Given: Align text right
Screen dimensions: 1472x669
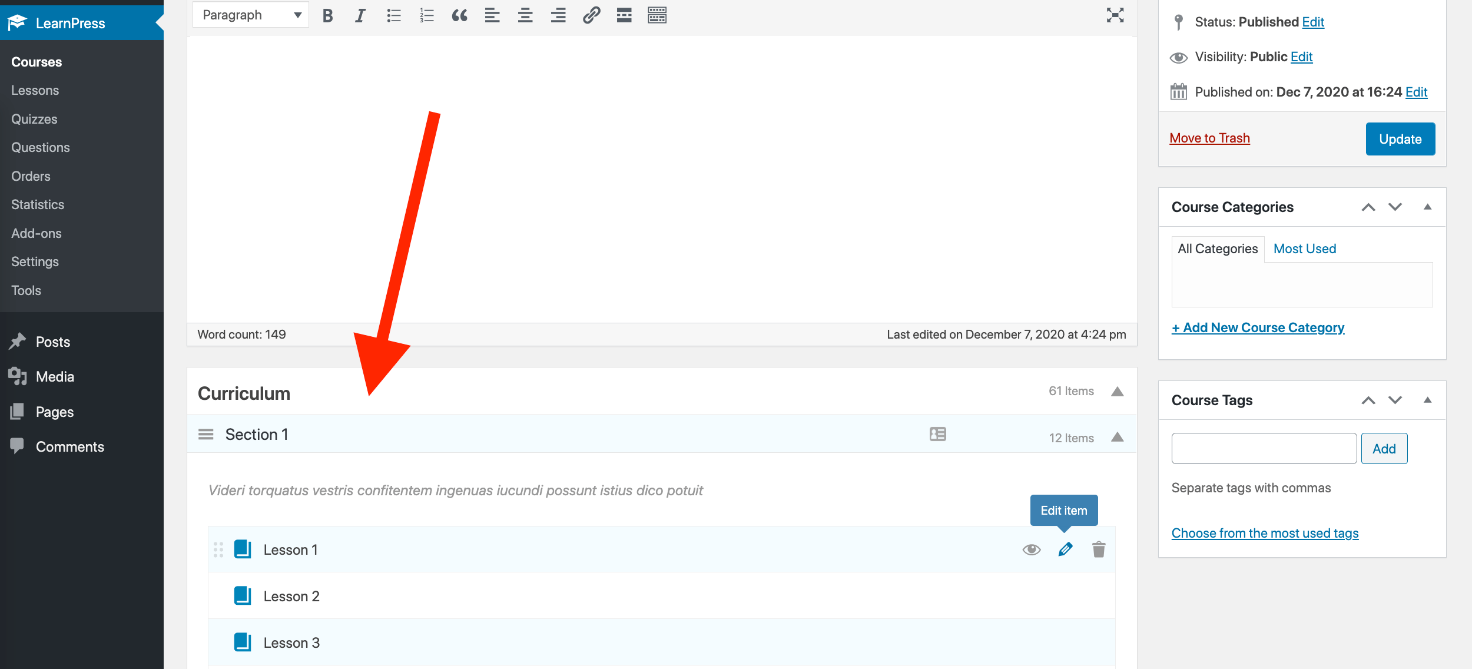Looking at the screenshot, I should tap(558, 15).
